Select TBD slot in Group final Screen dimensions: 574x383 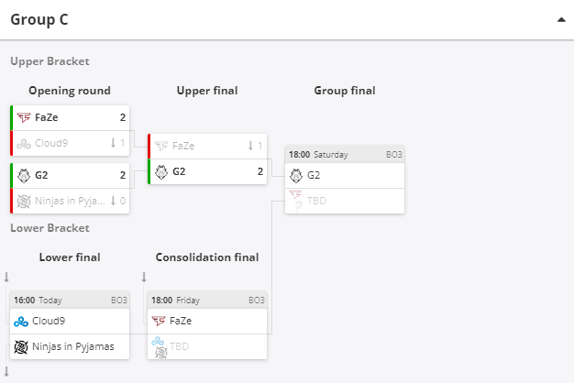pyautogui.click(x=345, y=201)
